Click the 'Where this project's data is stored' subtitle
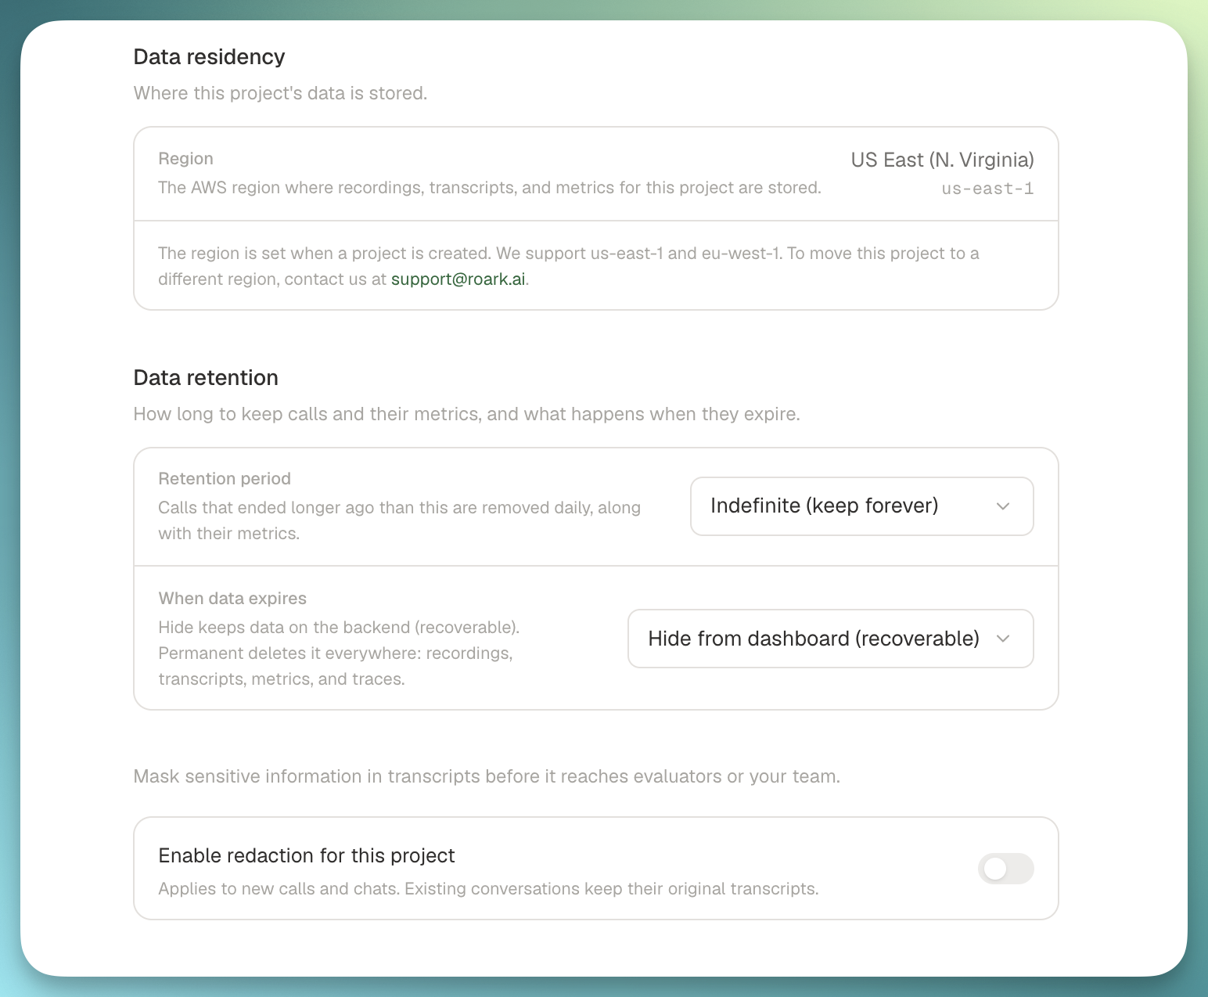The image size is (1208, 997). pos(280,93)
